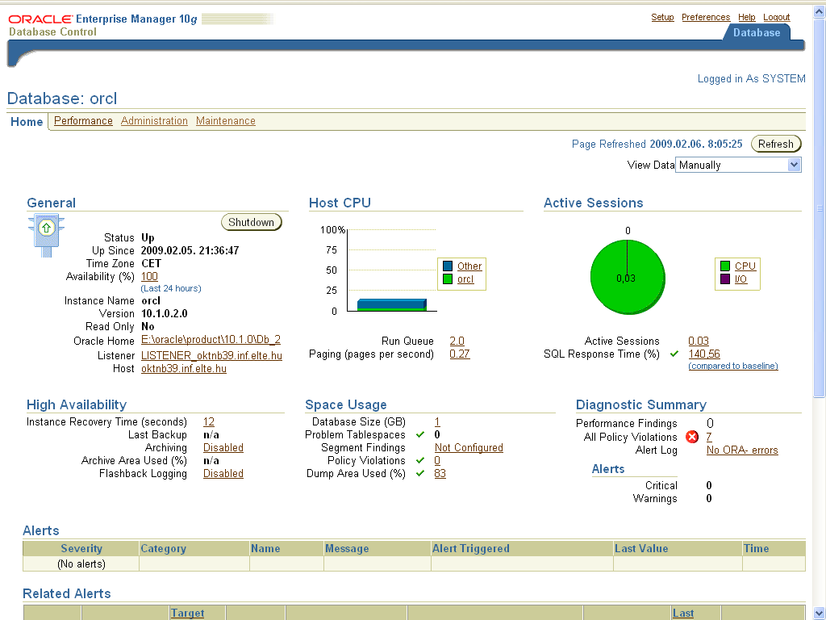Click the Flashback Logging Disabled link
The width and height of the screenshot is (826, 620).
click(x=223, y=473)
